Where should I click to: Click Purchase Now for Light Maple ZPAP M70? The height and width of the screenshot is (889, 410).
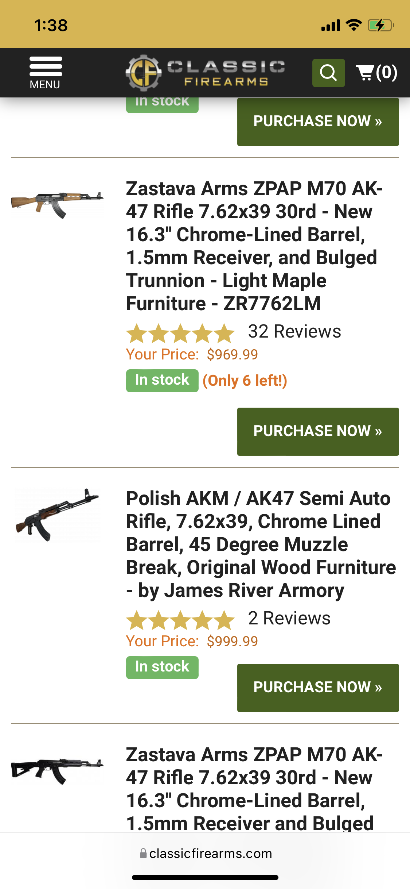(318, 431)
